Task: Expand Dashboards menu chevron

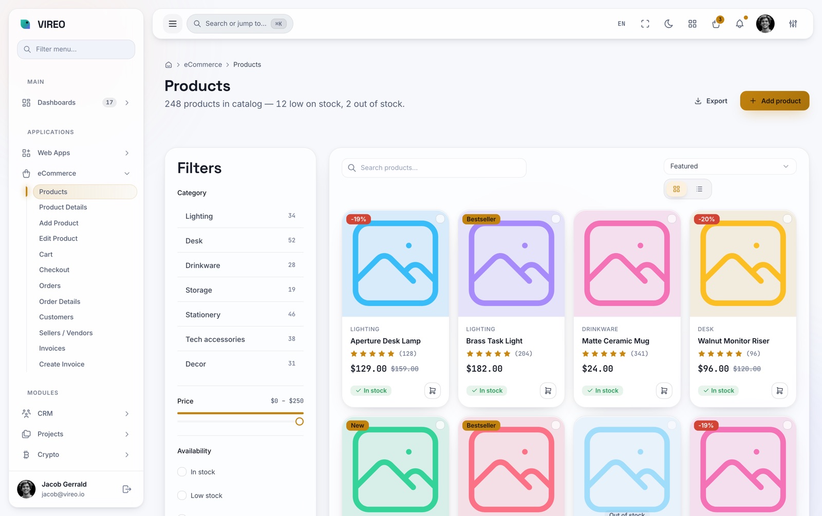Action: [127, 103]
